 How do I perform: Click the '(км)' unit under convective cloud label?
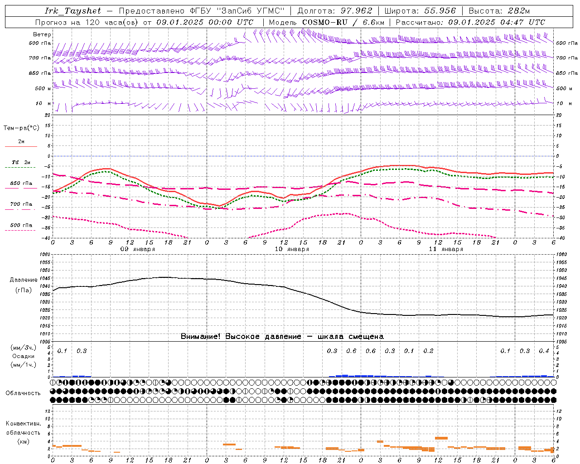tap(24, 441)
